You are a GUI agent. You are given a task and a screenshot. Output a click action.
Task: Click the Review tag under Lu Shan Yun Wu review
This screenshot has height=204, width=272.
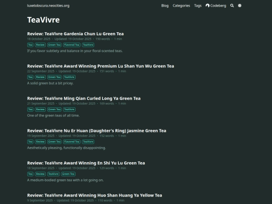point(40,77)
